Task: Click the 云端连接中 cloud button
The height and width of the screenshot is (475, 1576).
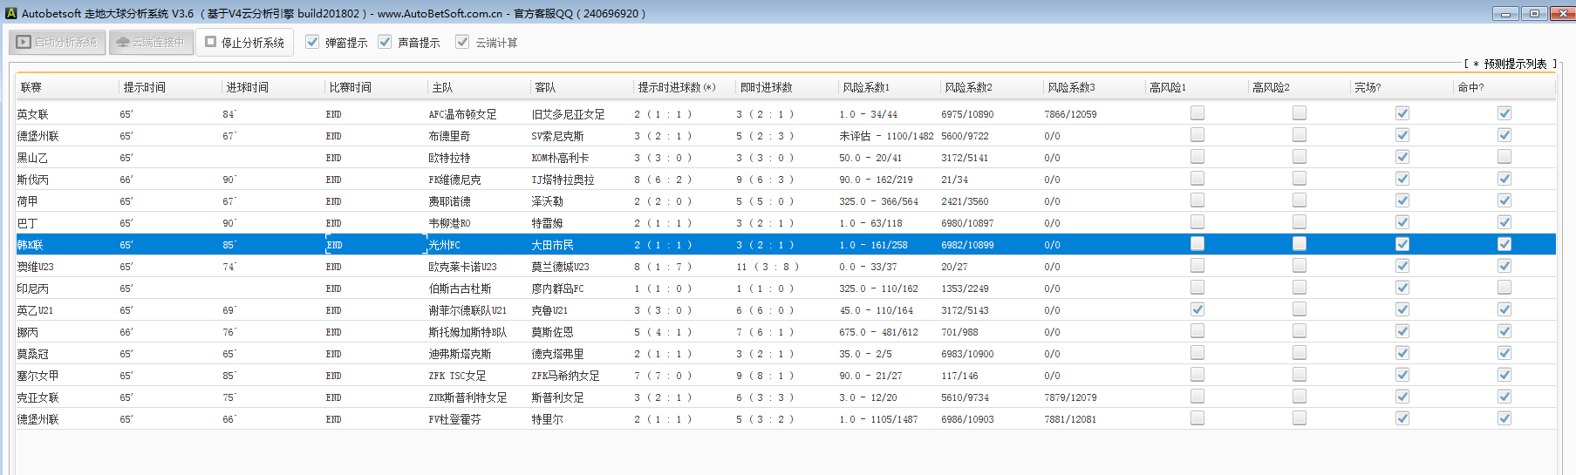Action: click(x=151, y=42)
